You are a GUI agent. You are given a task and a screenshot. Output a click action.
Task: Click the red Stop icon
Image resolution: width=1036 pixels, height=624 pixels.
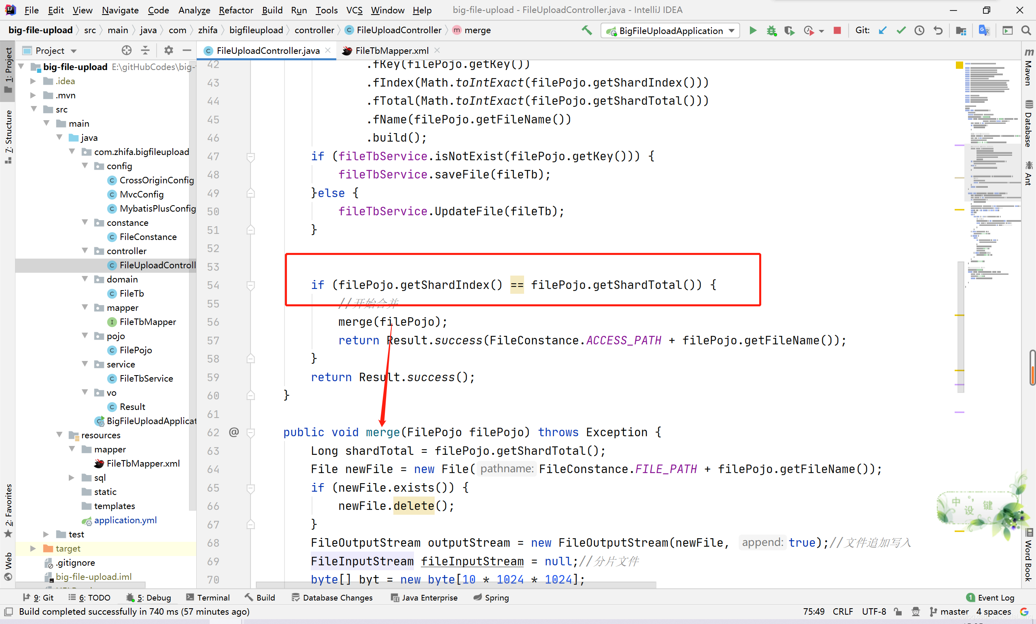(837, 30)
